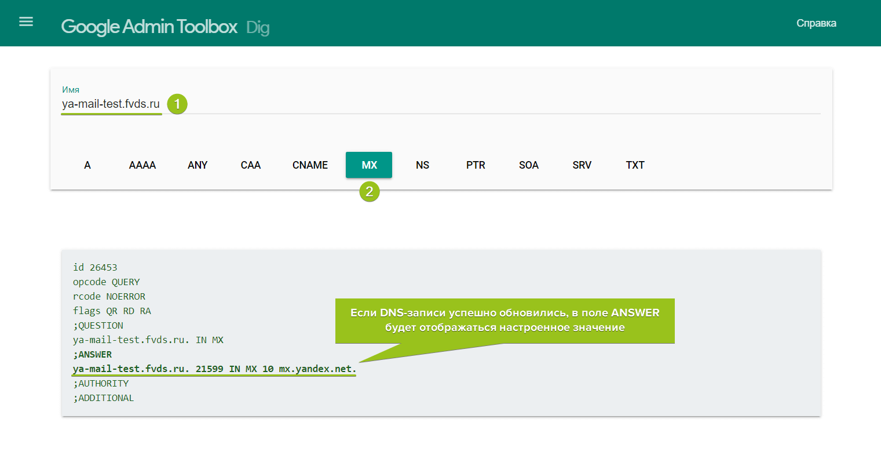Screen dimensions: 881x459
Task: Click the 'opcode QUERY' output line
Action: [107, 282]
